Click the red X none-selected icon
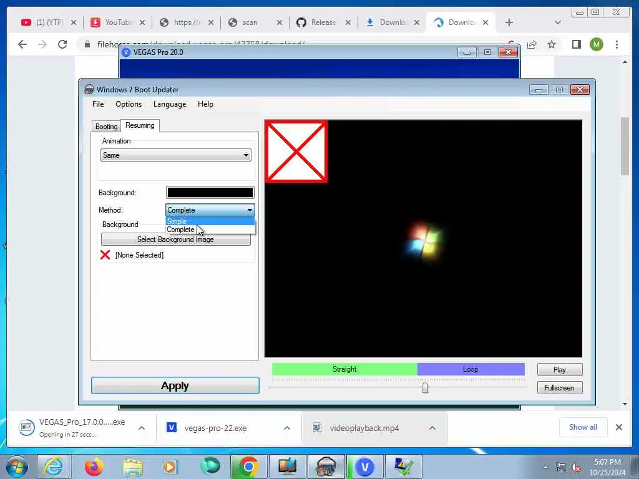 click(x=105, y=255)
